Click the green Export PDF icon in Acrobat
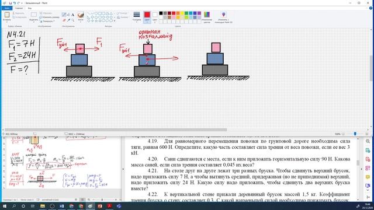Image resolution: width=374 pixels, height=210 pixels. (368, 150)
